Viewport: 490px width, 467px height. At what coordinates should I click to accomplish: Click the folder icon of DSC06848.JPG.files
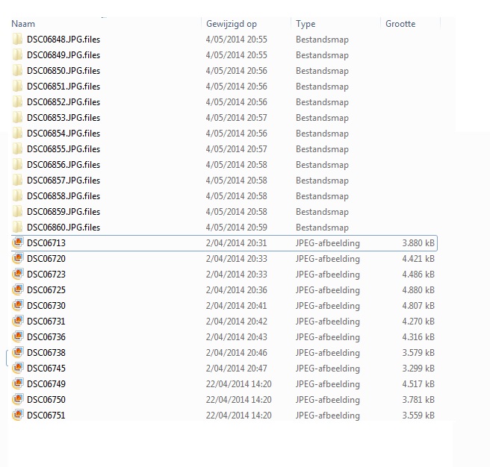[x=17, y=40]
